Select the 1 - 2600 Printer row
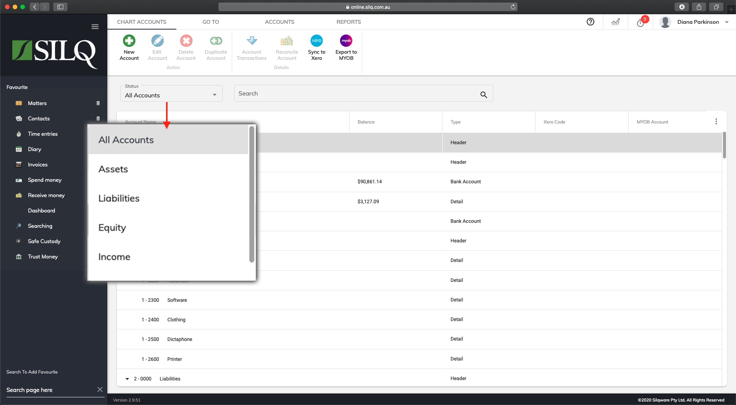This screenshot has height=405, width=736. [x=419, y=359]
